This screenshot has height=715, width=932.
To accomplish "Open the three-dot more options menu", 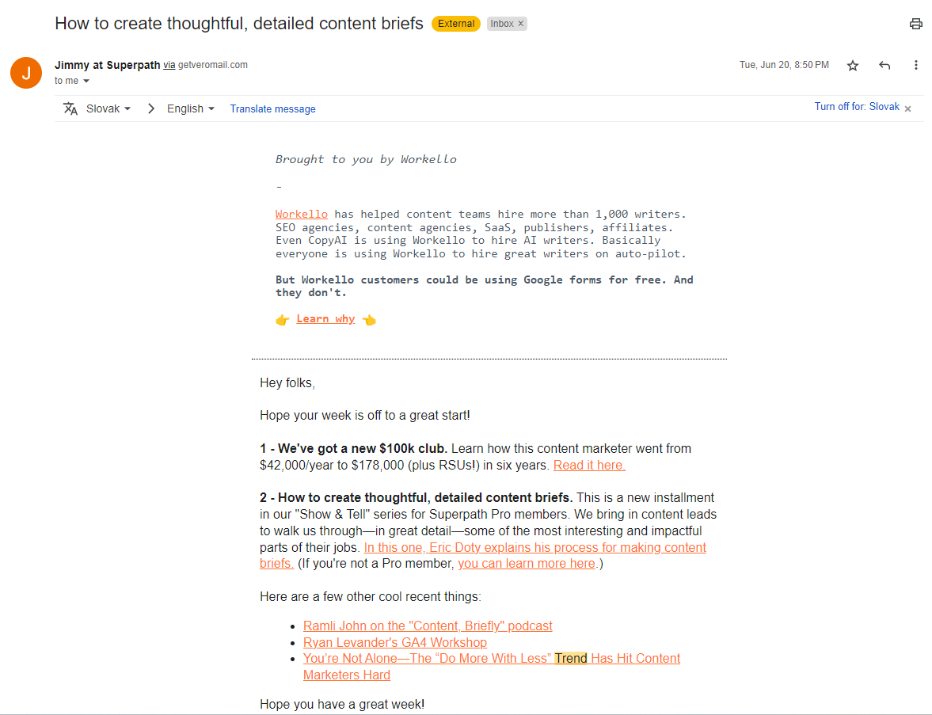I will point(915,65).
